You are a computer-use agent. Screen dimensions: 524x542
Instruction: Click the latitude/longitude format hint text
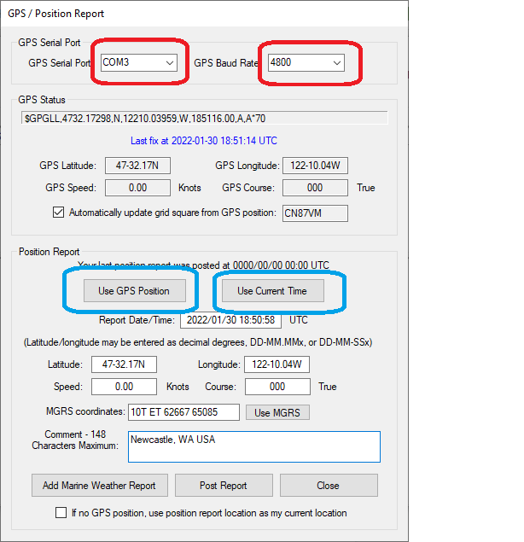198,342
